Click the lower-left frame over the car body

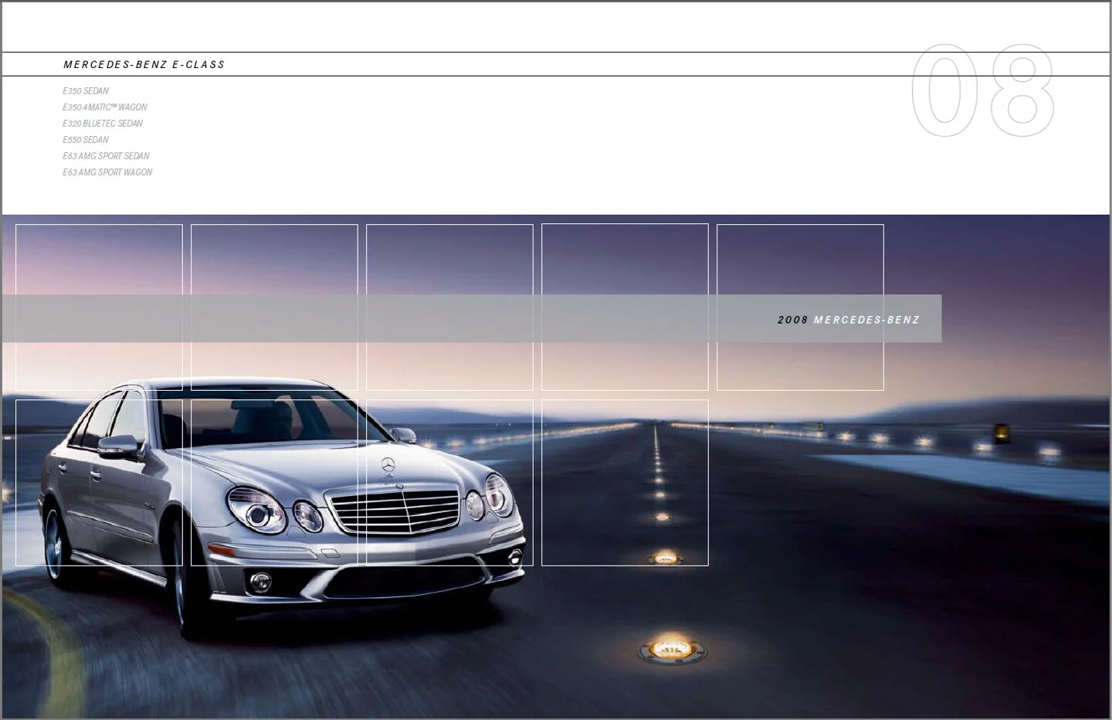pyautogui.click(x=99, y=483)
